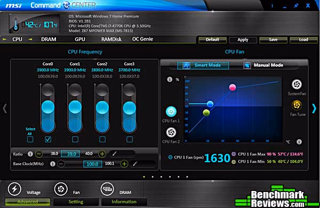Screen dimensions: 320x208
Task: Click the last page indicator dot
Action: coord(187,177)
